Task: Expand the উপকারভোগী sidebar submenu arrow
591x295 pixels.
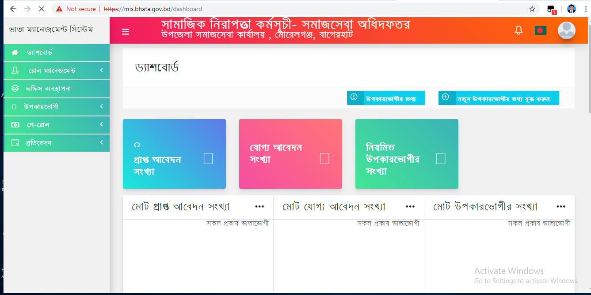Action: (101, 106)
